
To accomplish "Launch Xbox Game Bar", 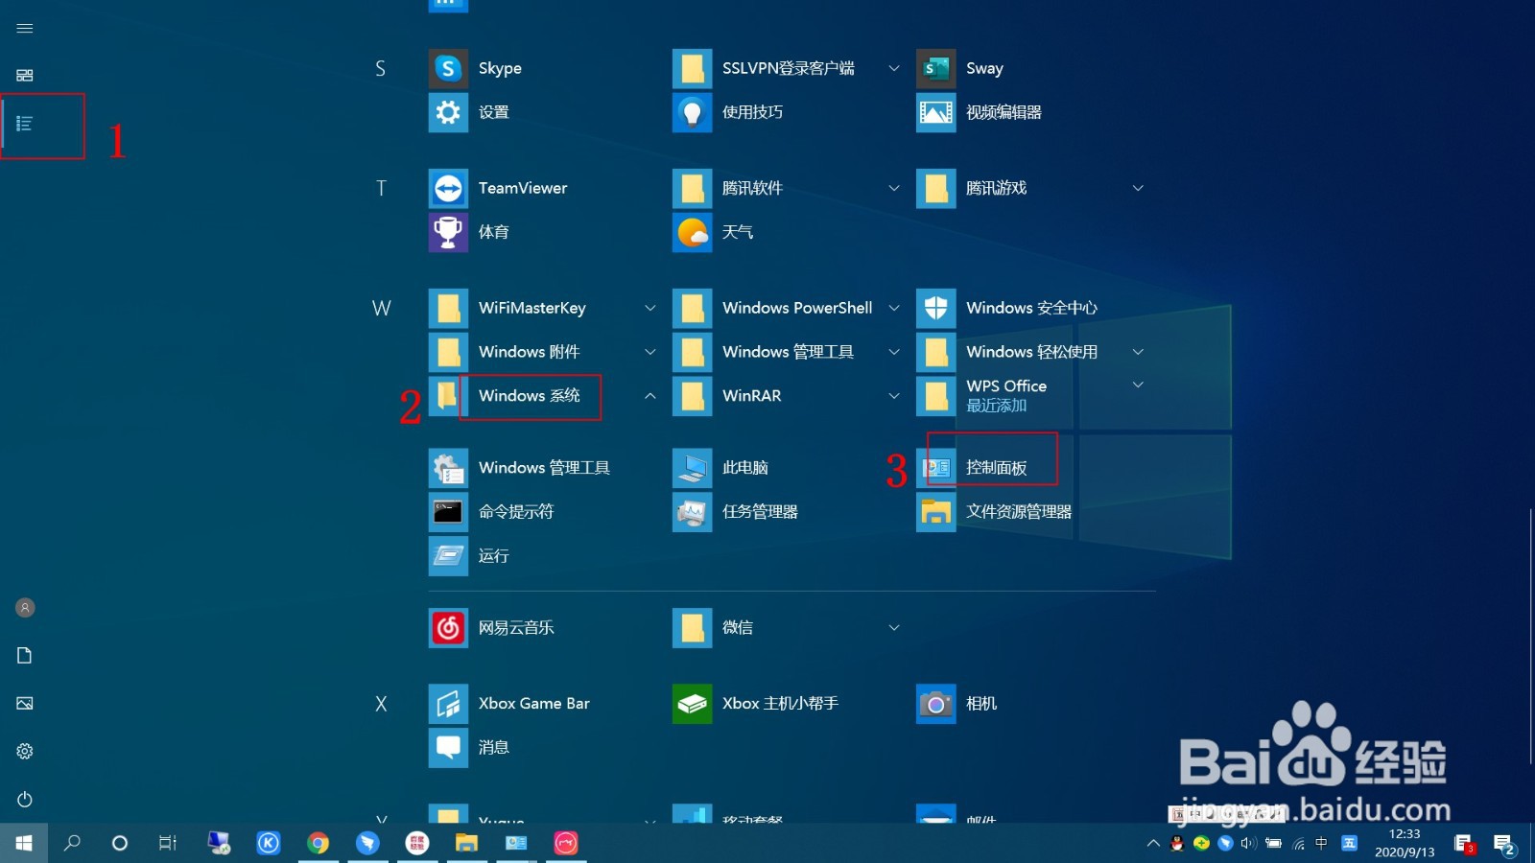I will [533, 703].
